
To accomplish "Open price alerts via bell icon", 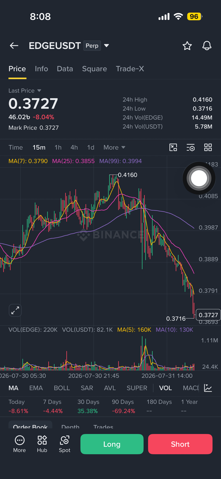I will (207, 46).
